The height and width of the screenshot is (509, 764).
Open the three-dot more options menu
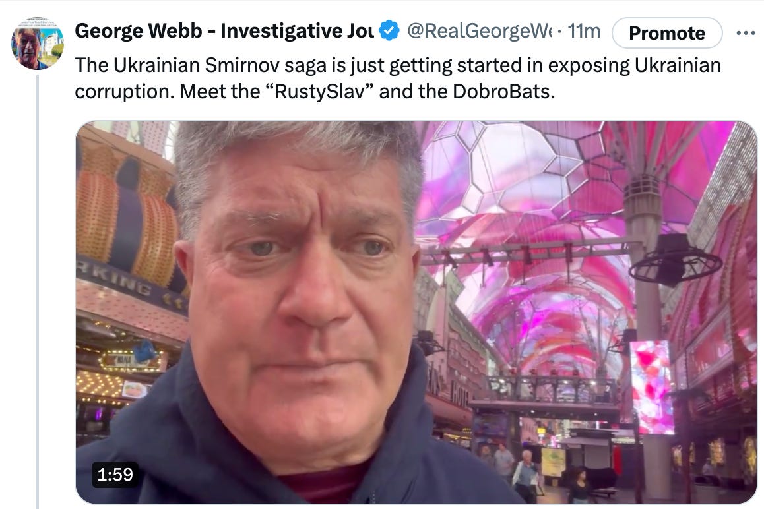(x=746, y=32)
